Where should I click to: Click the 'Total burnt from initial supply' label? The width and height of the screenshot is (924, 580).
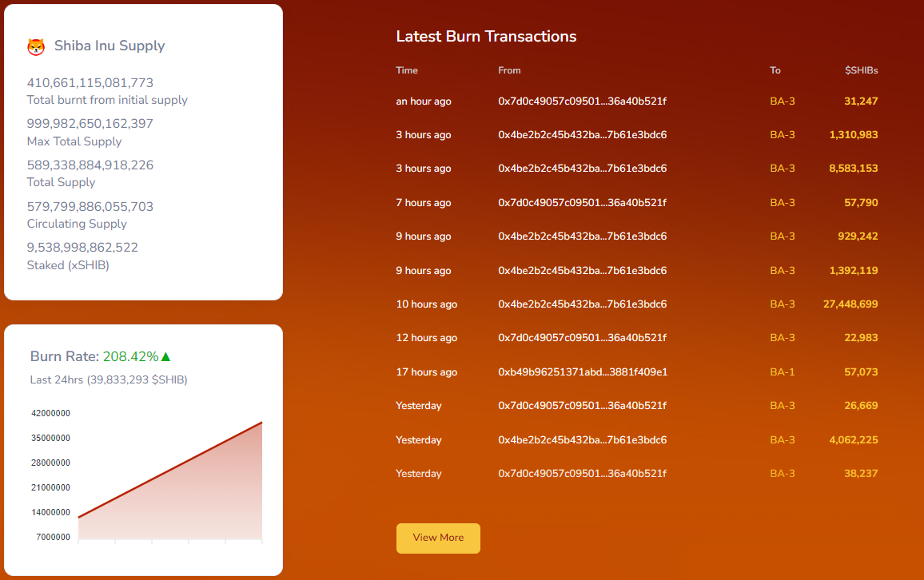(107, 100)
